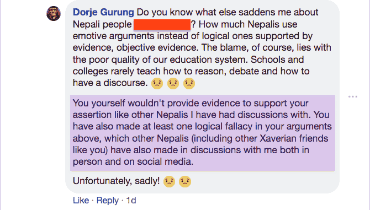This screenshot has height=210, width=370.
Task: Click last sad emoji after 'sadly!'
Action: click(x=185, y=181)
